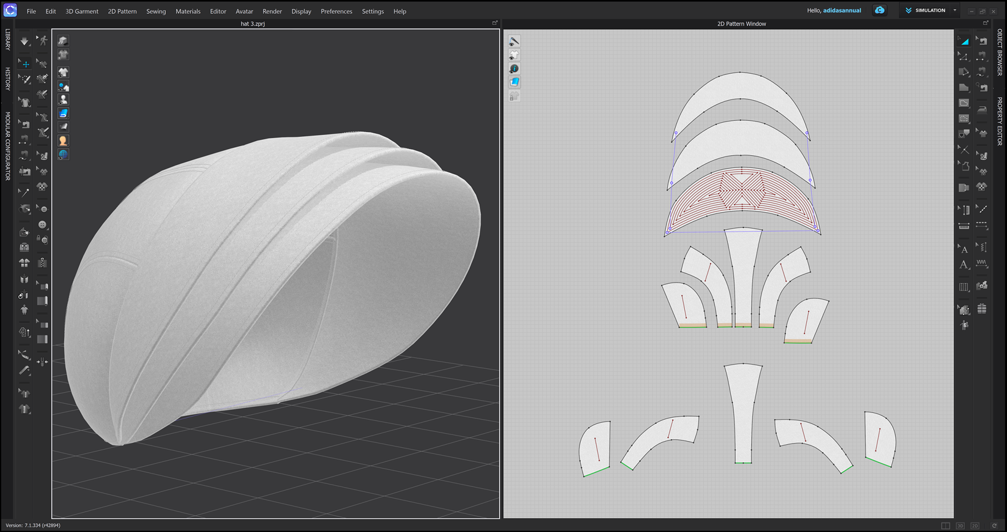
Task: Toggle the 3D garment silhouette overlay in 2D window
Action: click(515, 54)
